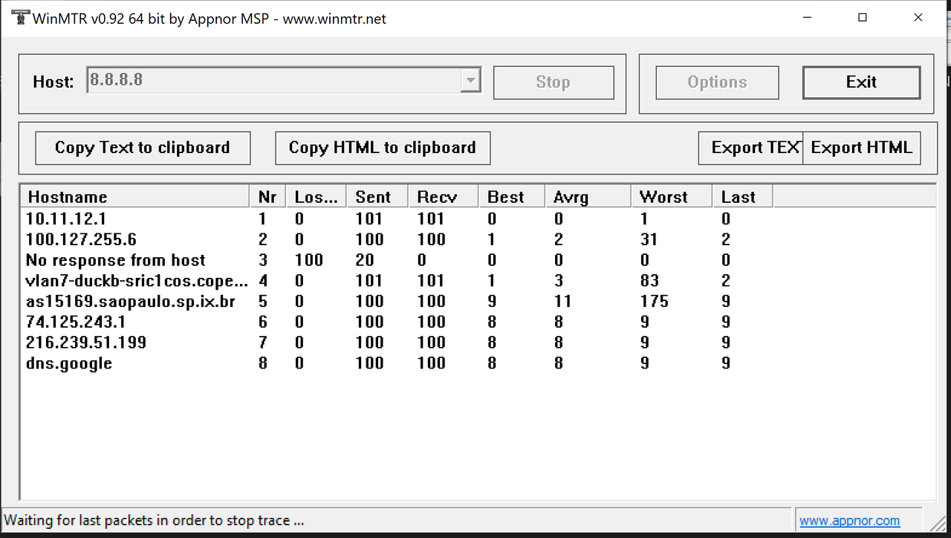Click the Loss column header
Viewport: 951px width, 538px height.
pyautogui.click(x=317, y=197)
